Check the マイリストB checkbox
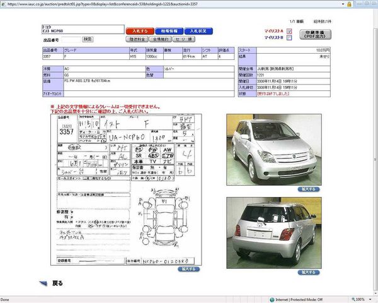This screenshot has height=303, width=378. [x=289, y=37]
